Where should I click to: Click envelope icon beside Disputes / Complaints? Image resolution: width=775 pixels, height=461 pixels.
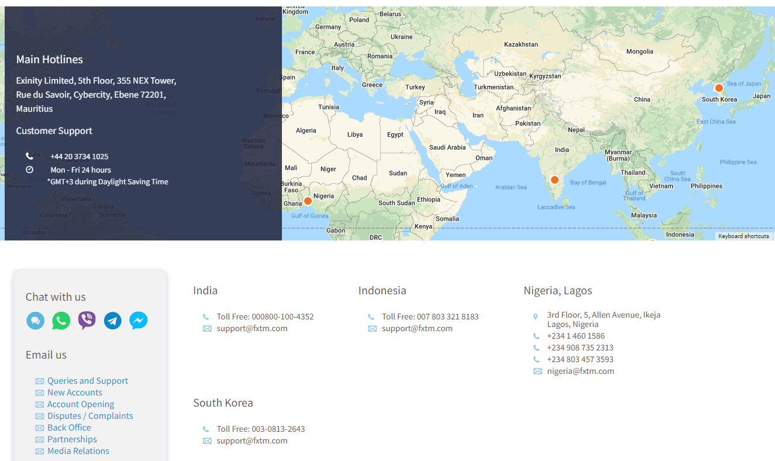coord(40,417)
